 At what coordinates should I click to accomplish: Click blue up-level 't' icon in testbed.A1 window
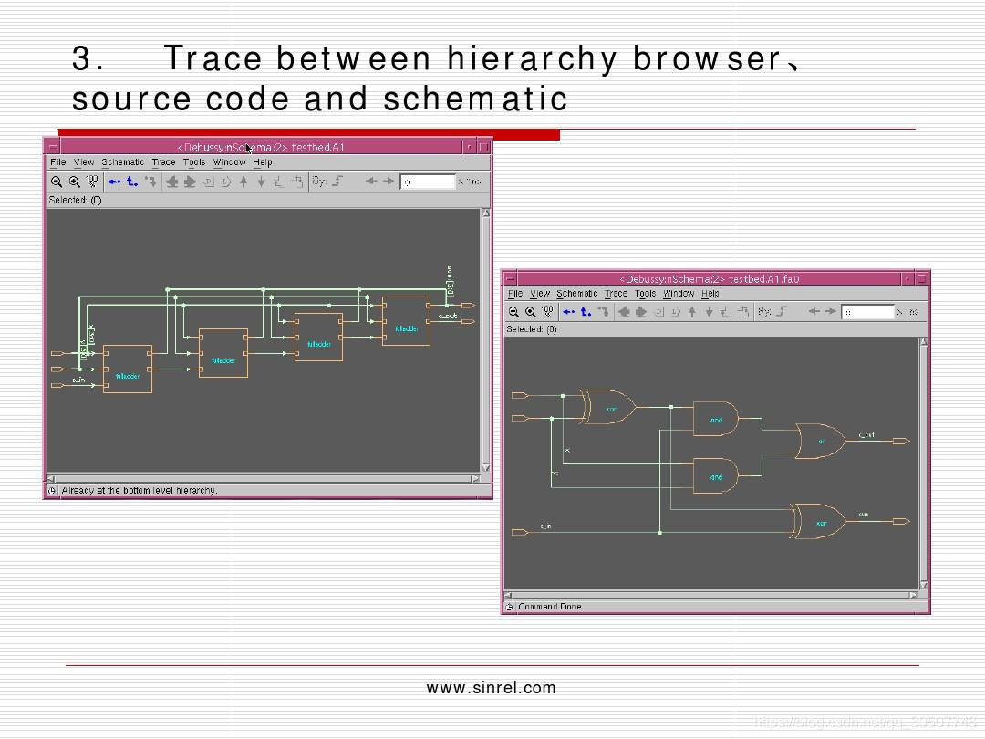tap(132, 182)
